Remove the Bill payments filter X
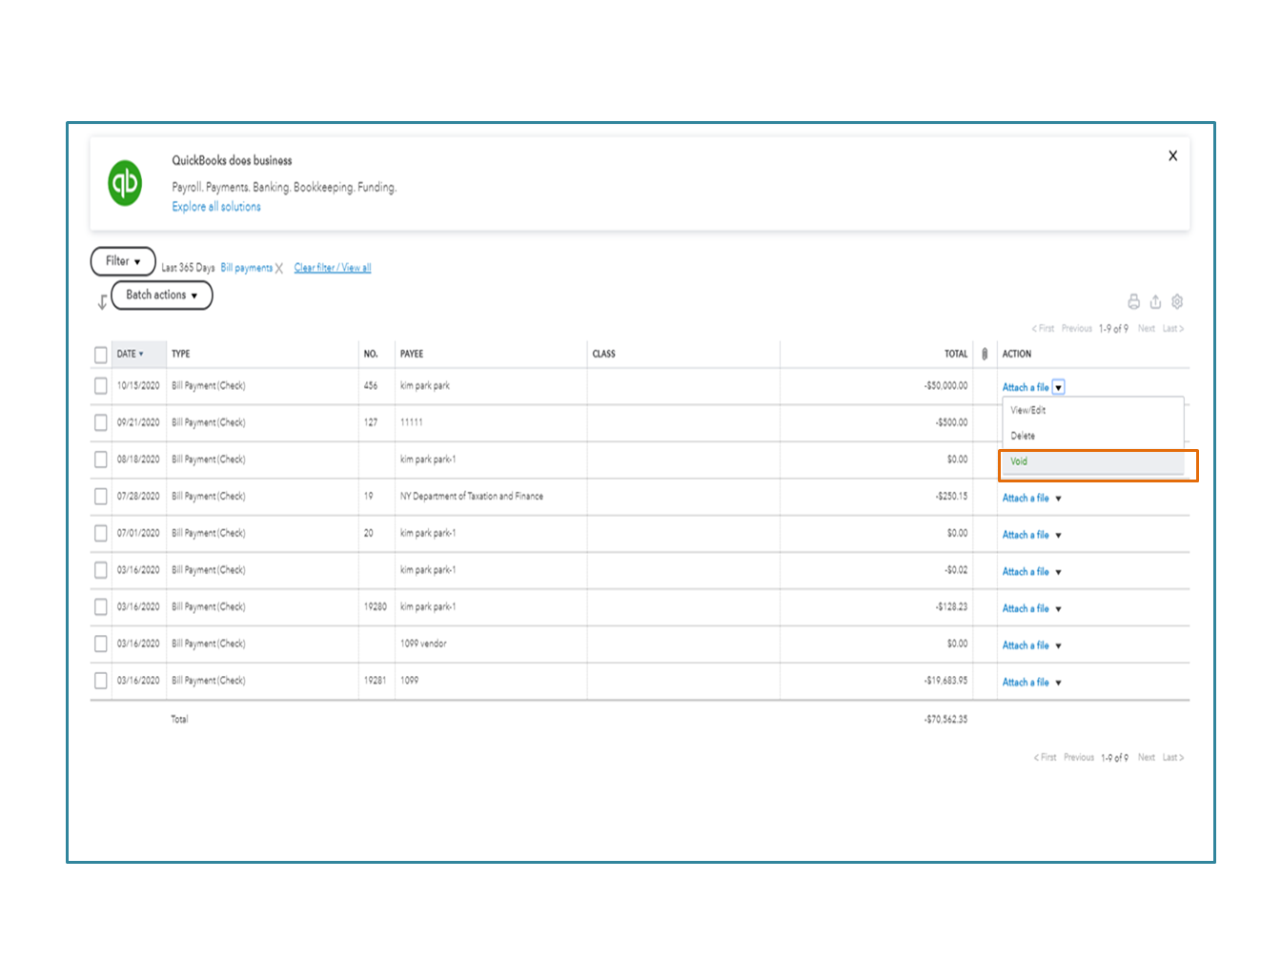Viewport: 1281px width, 961px height. pyautogui.click(x=279, y=269)
